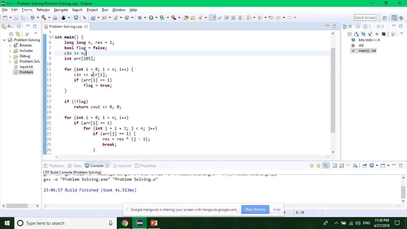Click the Next Annotation toolbar icon

tap(248, 17)
